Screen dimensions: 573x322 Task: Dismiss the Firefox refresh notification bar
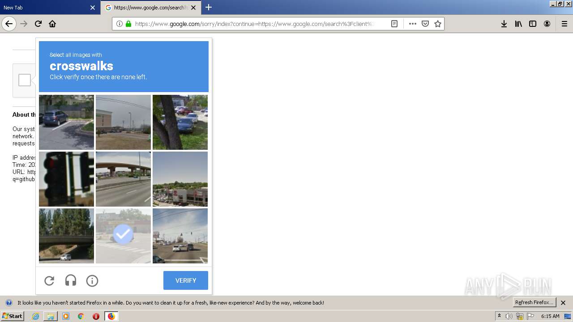pyautogui.click(x=564, y=303)
